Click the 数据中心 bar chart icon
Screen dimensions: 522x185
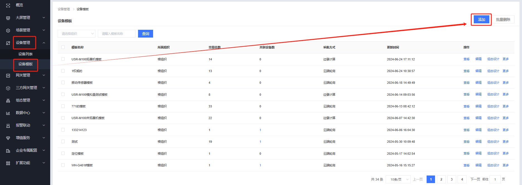click(8, 113)
